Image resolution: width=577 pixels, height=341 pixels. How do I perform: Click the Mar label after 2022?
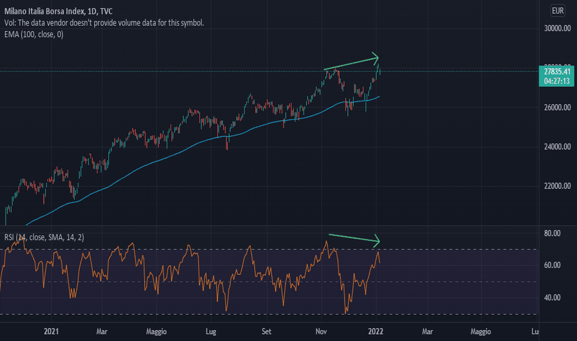point(427,332)
